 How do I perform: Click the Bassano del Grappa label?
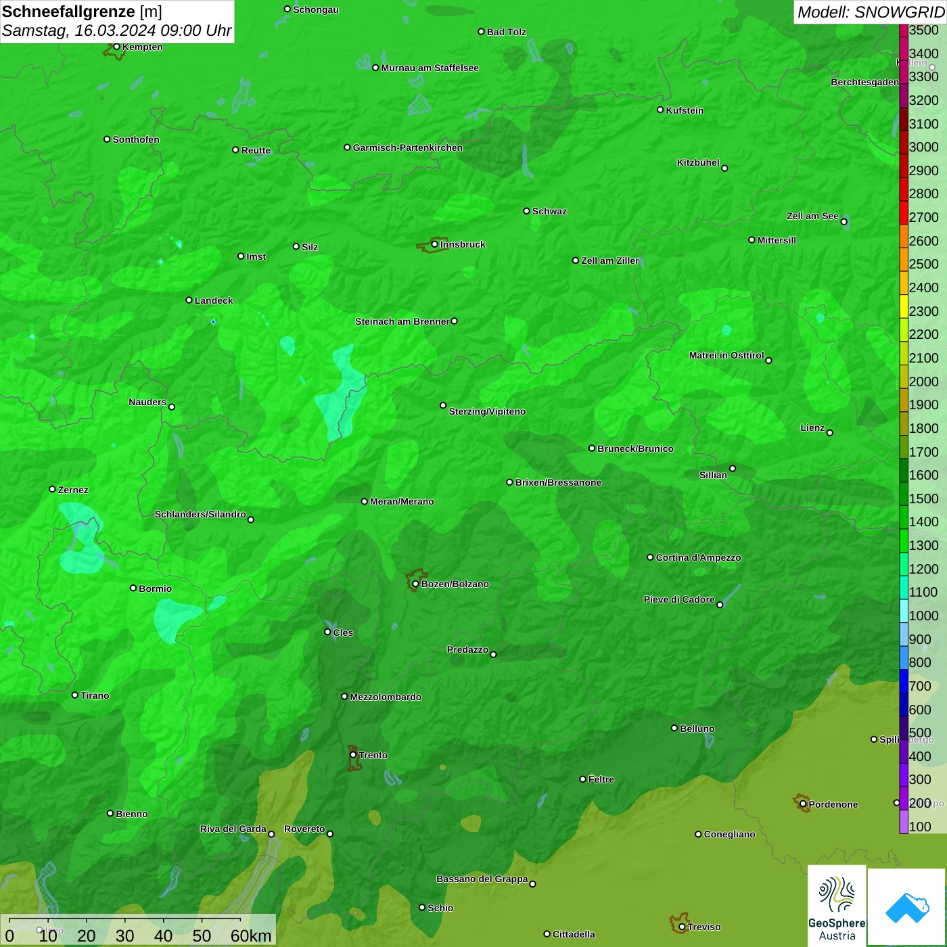point(482,879)
